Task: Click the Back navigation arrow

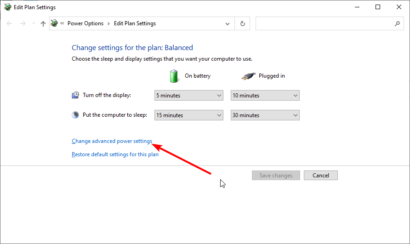Action: (x=9, y=23)
